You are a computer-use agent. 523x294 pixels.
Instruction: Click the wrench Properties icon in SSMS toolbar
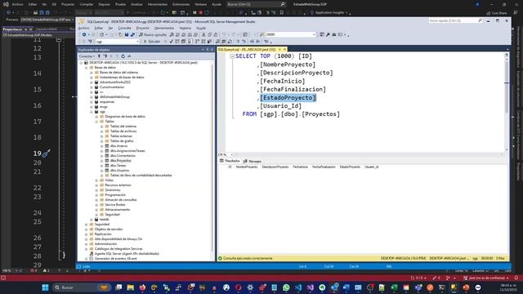pyautogui.click(x=328, y=34)
